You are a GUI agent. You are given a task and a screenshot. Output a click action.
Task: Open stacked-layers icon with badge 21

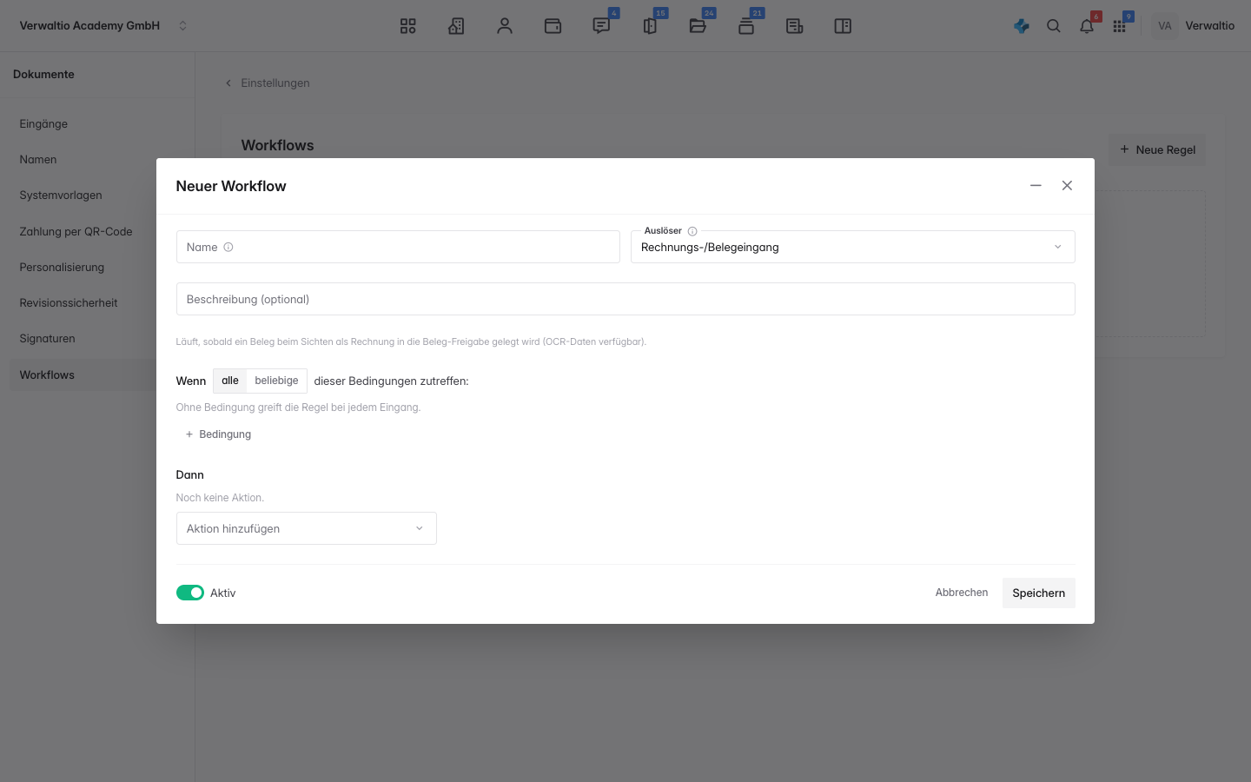click(746, 26)
